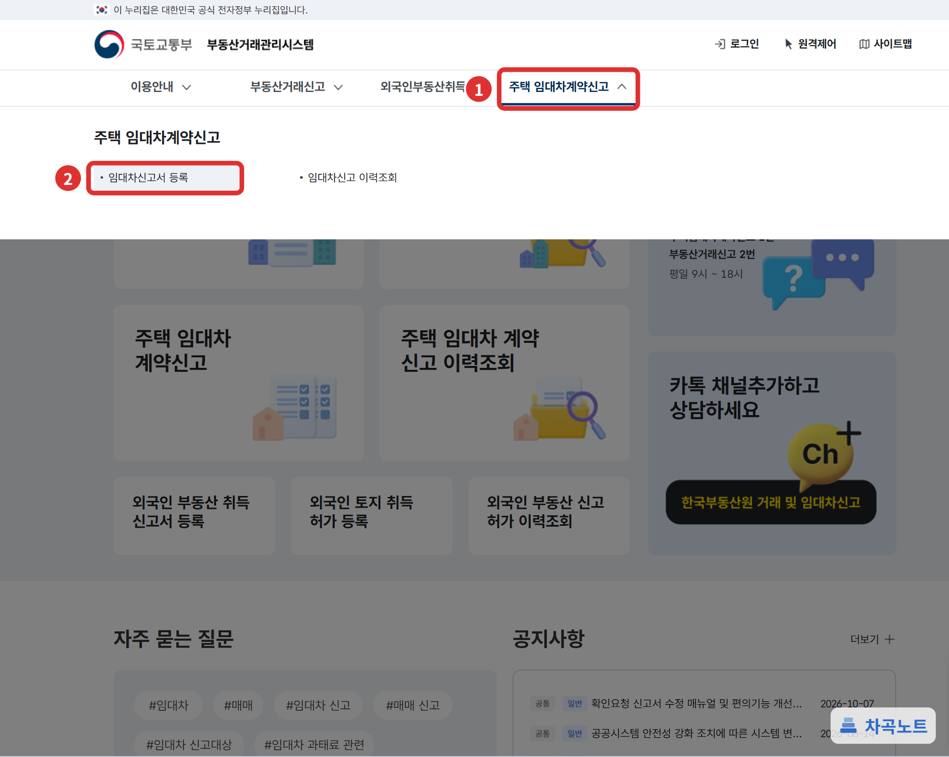Viewport: 949px width, 757px height.
Task: Click the 국토교통부 taegeuk logo
Action: tap(109, 44)
